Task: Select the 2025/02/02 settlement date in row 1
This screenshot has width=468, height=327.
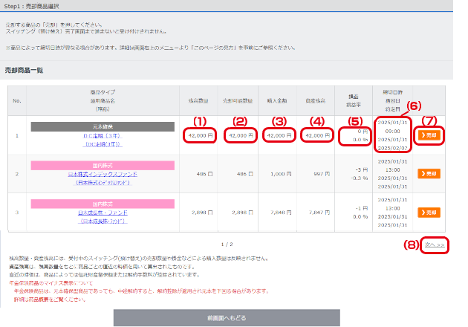Action: click(392, 148)
